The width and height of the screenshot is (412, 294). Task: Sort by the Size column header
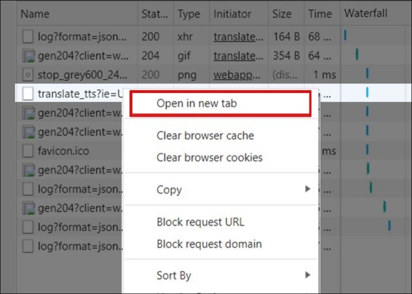point(282,14)
